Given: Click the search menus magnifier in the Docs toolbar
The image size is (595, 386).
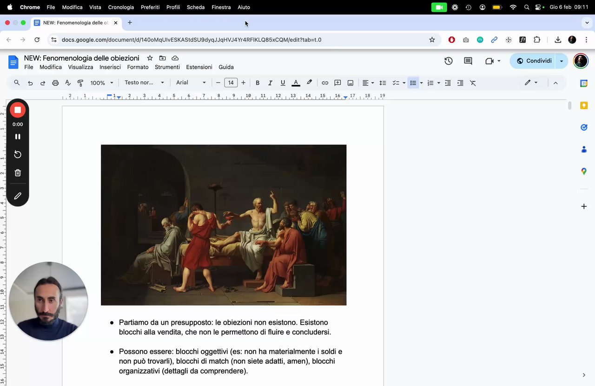Looking at the screenshot, I should click(x=17, y=83).
